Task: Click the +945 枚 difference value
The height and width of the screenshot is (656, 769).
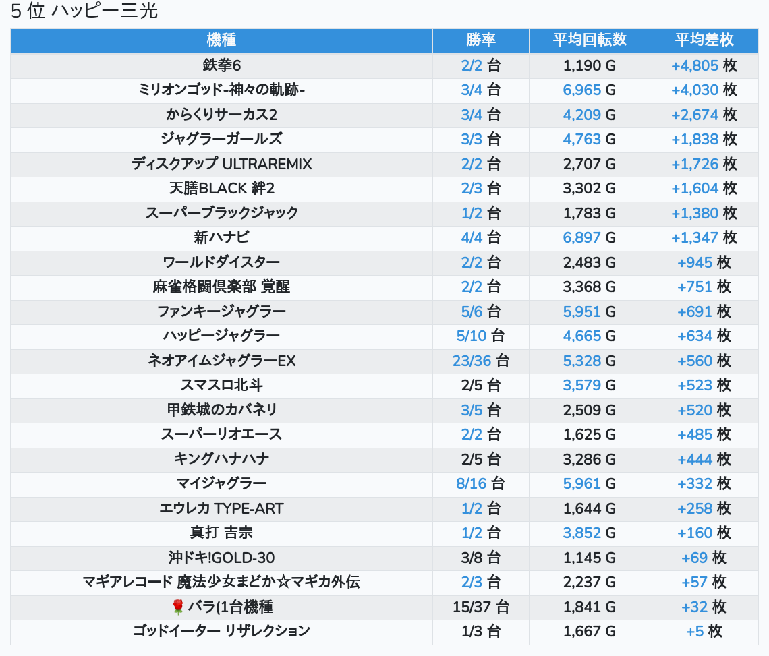Action: 704,262
